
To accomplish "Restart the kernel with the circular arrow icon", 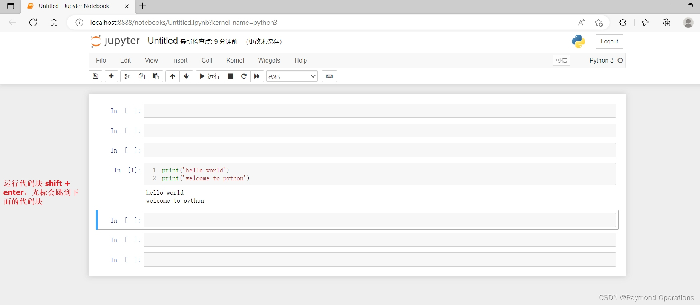I will 244,76.
